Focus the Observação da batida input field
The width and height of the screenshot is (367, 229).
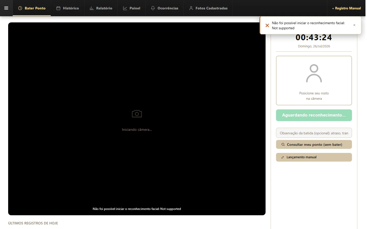pyautogui.click(x=314, y=133)
